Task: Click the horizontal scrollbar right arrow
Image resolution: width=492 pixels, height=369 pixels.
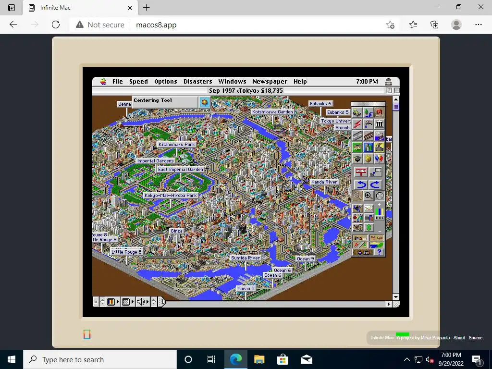Action: pos(389,304)
